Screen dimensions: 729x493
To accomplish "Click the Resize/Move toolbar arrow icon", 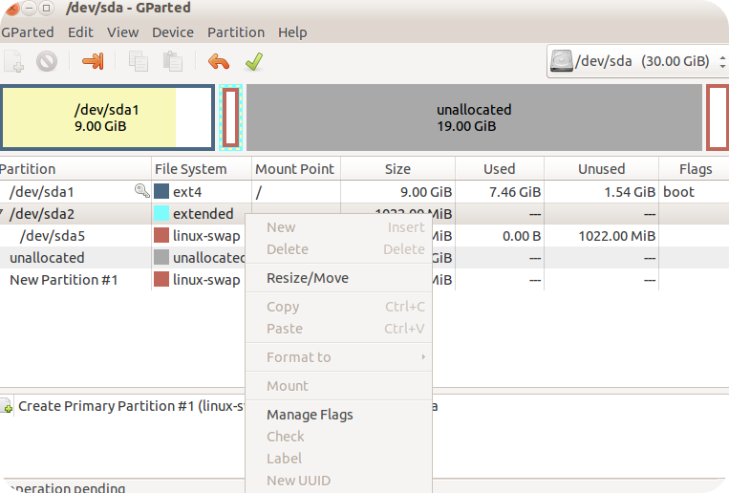I will [93, 61].
